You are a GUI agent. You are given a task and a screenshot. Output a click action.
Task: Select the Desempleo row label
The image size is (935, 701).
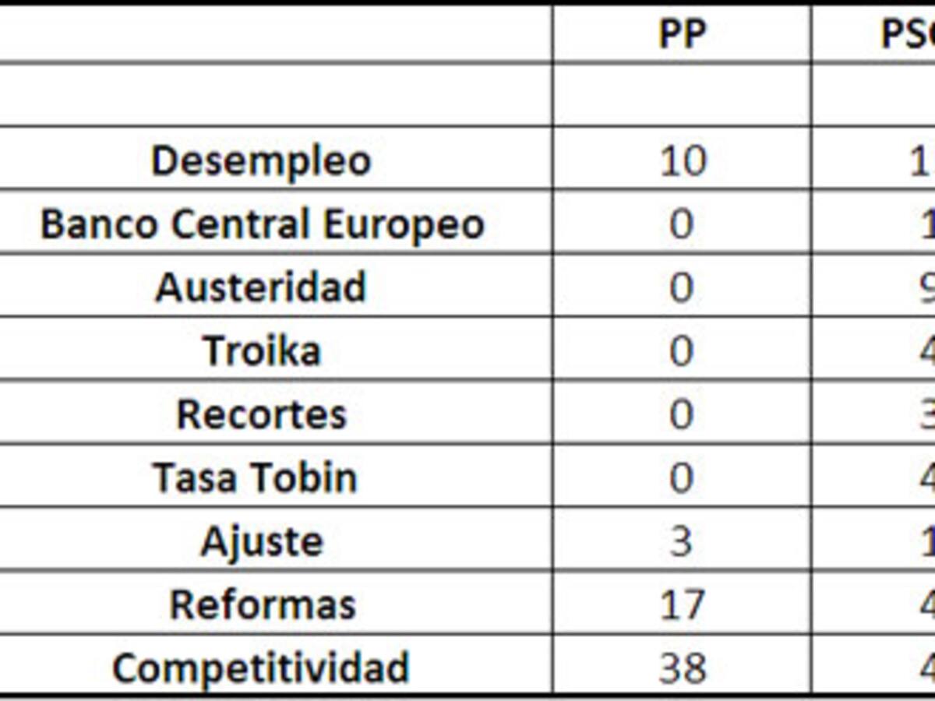click(261, 161)
